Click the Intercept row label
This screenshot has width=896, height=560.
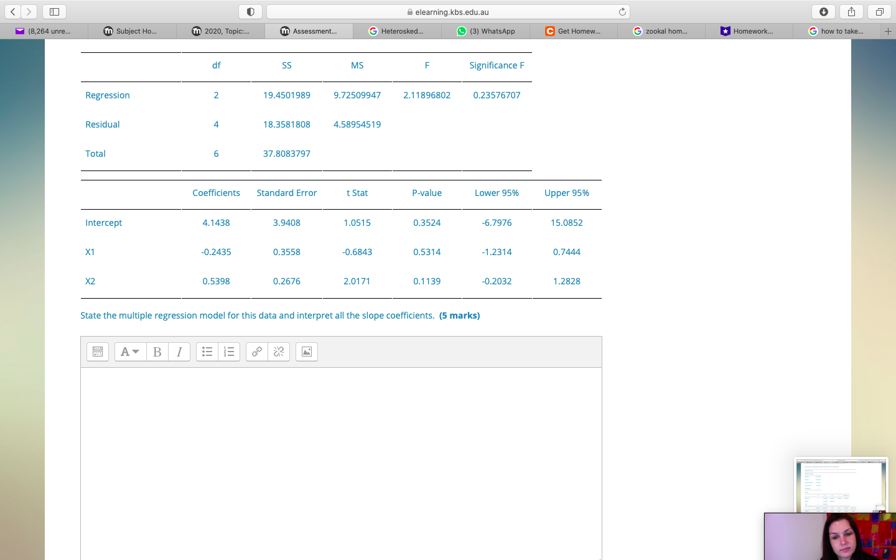tap(104, 223)
